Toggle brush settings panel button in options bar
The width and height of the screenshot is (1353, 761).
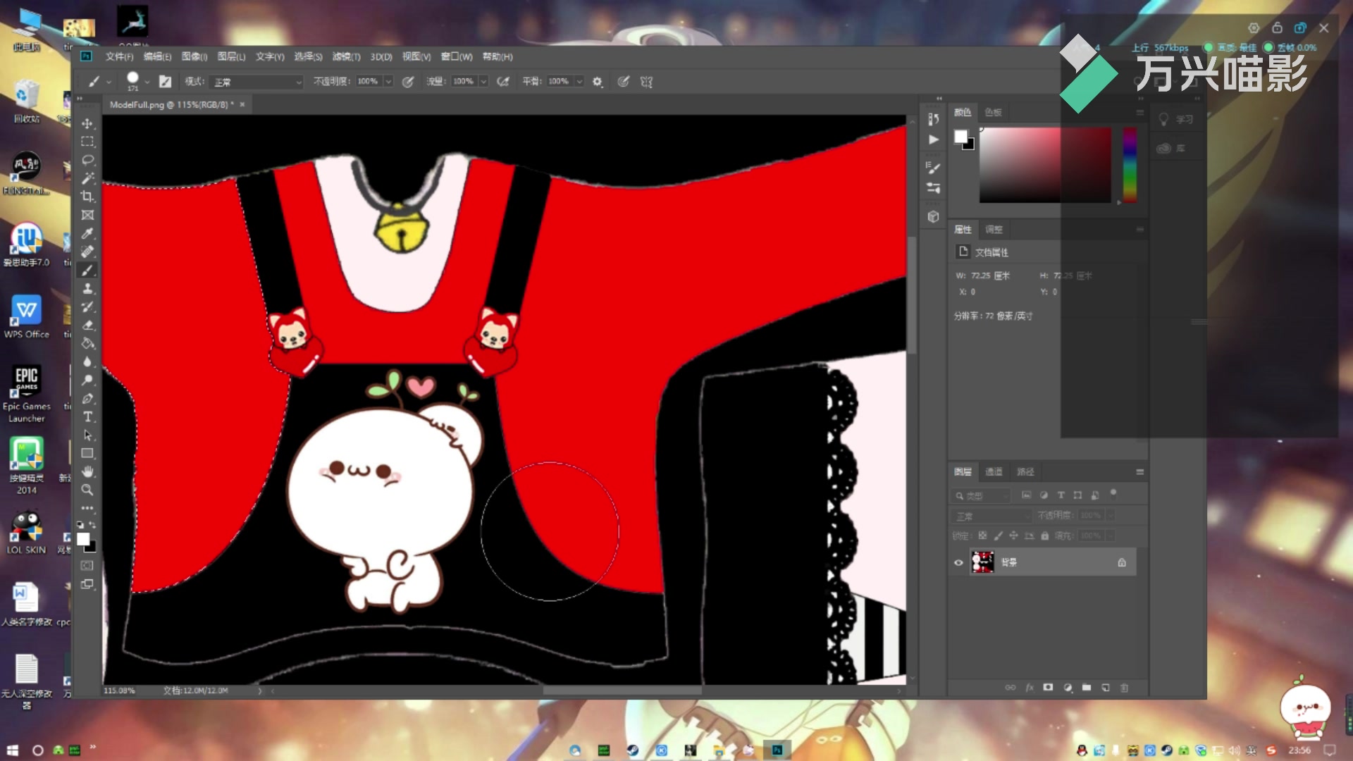tap(165, 82)
